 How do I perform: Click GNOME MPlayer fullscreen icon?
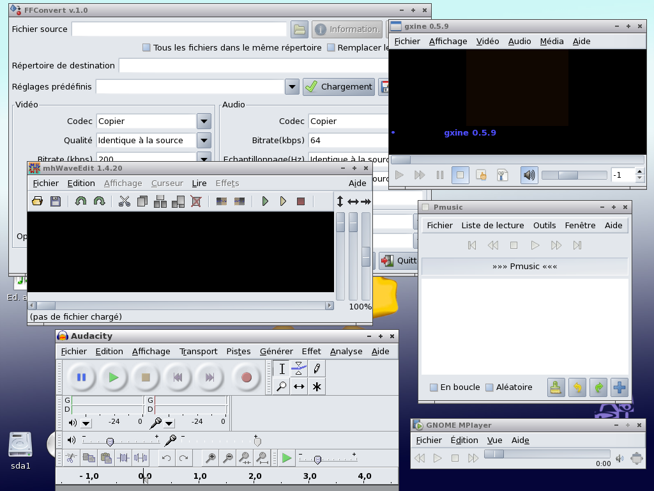click(637, 458)
